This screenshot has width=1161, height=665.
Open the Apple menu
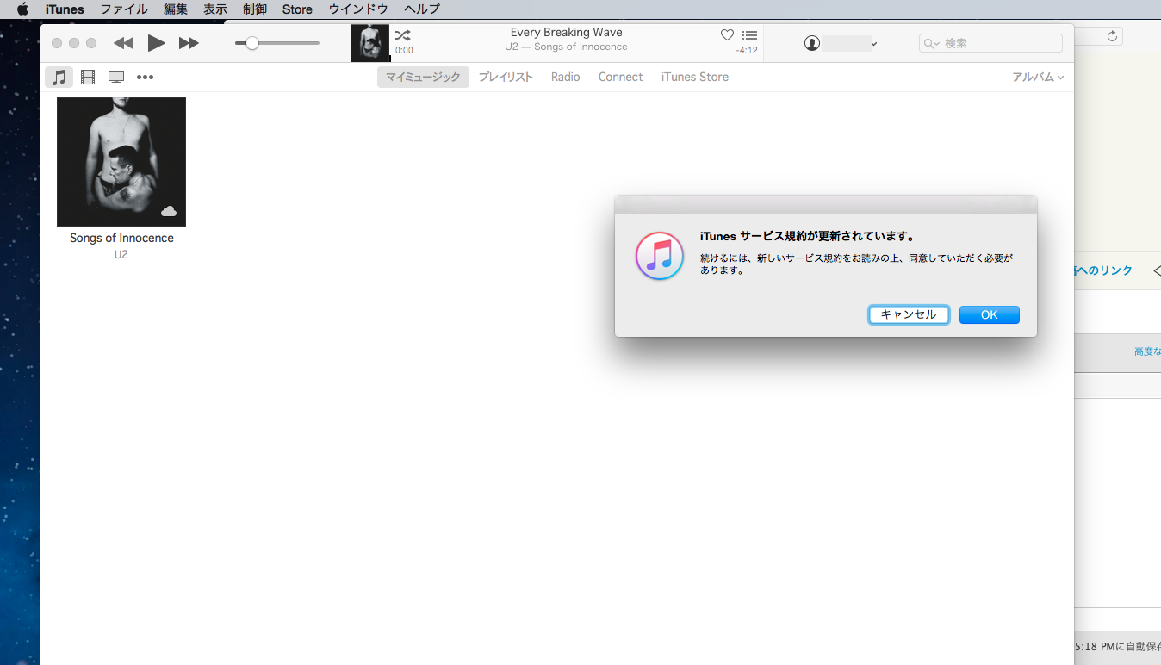(x=23, y=9)
